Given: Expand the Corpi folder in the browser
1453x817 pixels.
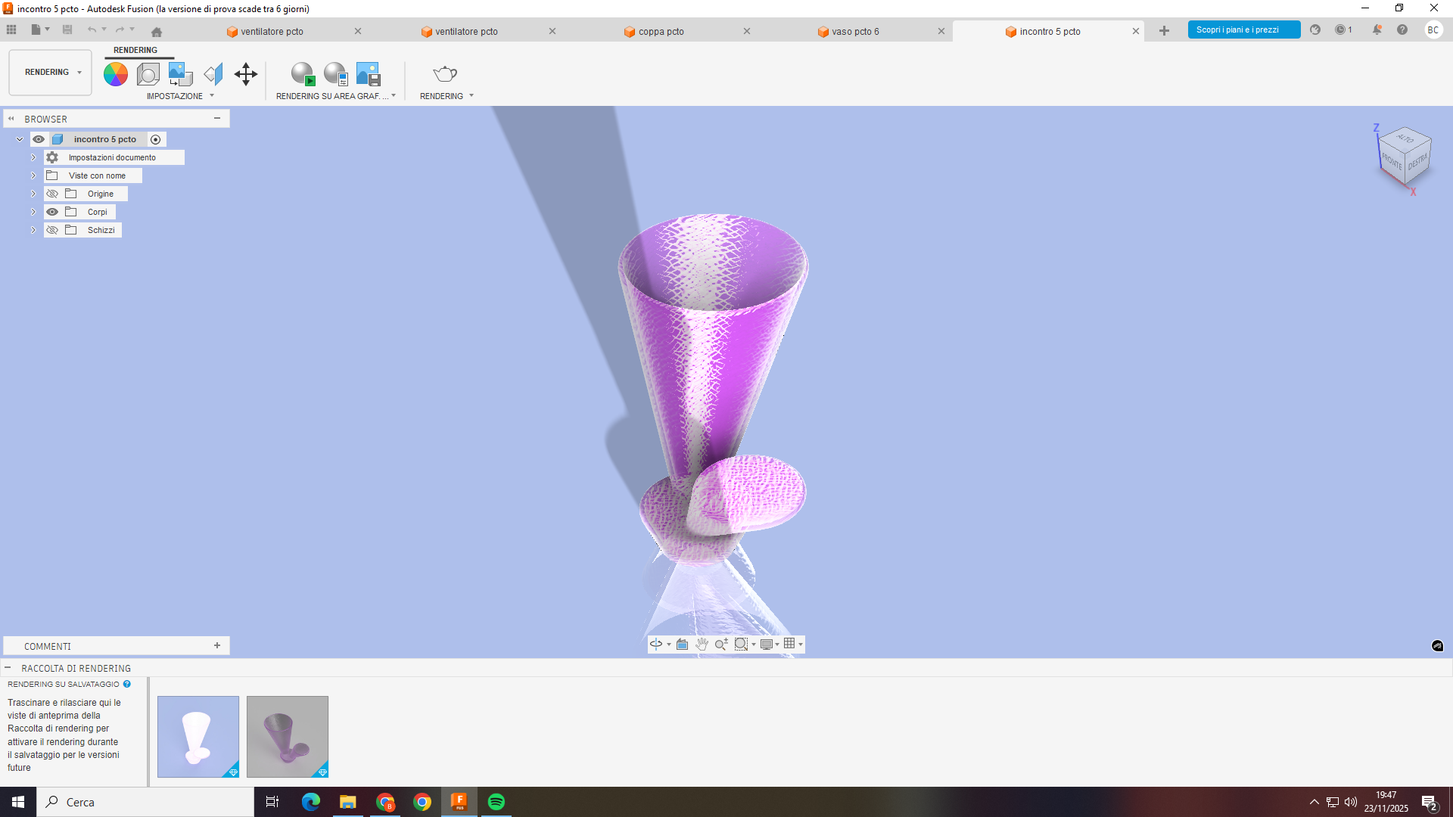Looking at the screenshot, I should point(33,211).
